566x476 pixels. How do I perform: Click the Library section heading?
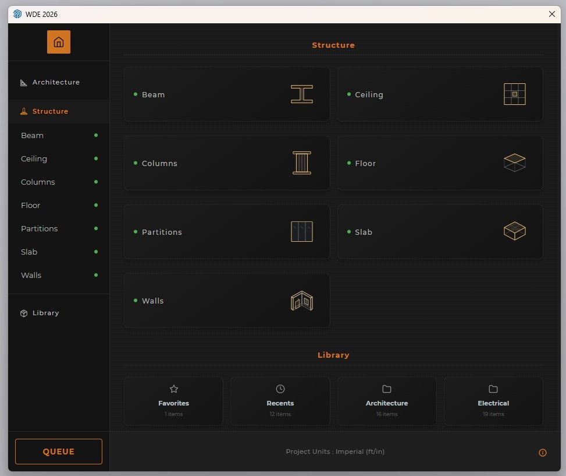coord(333,355)
